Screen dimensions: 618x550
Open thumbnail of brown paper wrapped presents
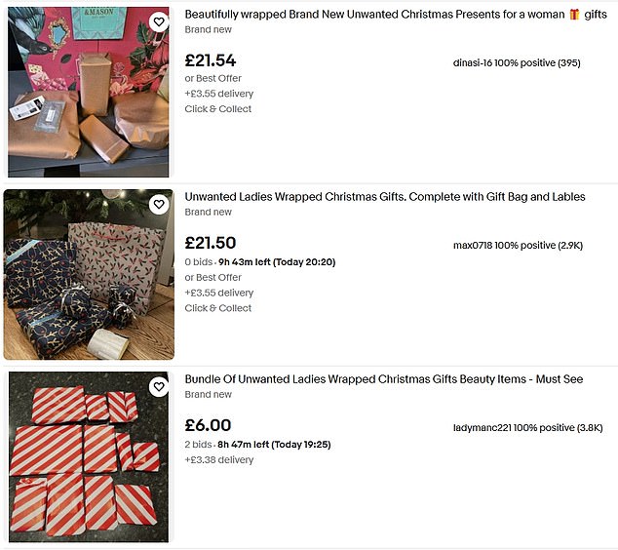[88, 92]
